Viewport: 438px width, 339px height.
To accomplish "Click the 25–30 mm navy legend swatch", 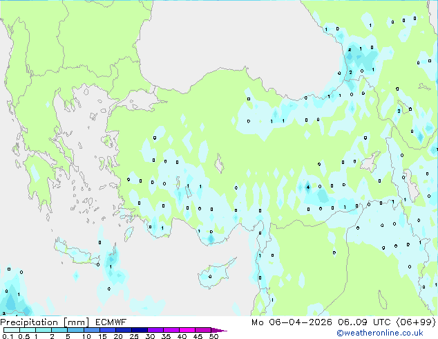I will tap(140, 330).
